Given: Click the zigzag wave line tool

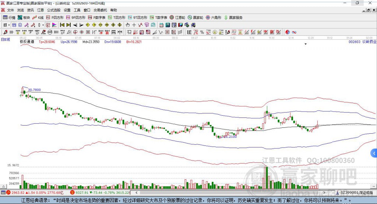Looking at the screenshot, I should pyautogui.click(x=161, y=32).
